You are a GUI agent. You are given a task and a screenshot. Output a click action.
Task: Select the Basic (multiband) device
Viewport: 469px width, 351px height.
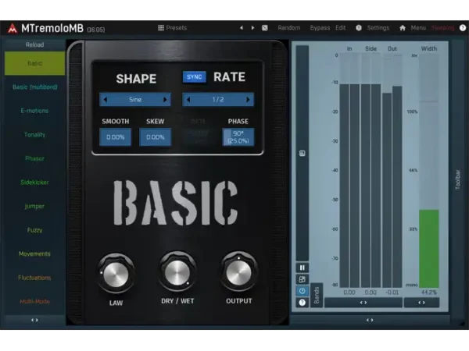34,87
